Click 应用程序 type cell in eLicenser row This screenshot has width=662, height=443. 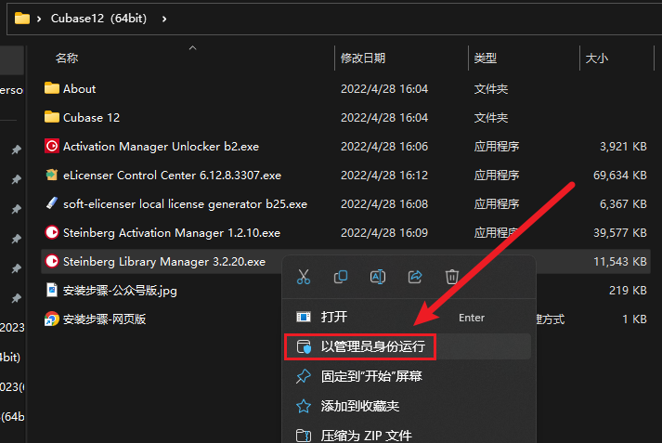tap(497, 176)
